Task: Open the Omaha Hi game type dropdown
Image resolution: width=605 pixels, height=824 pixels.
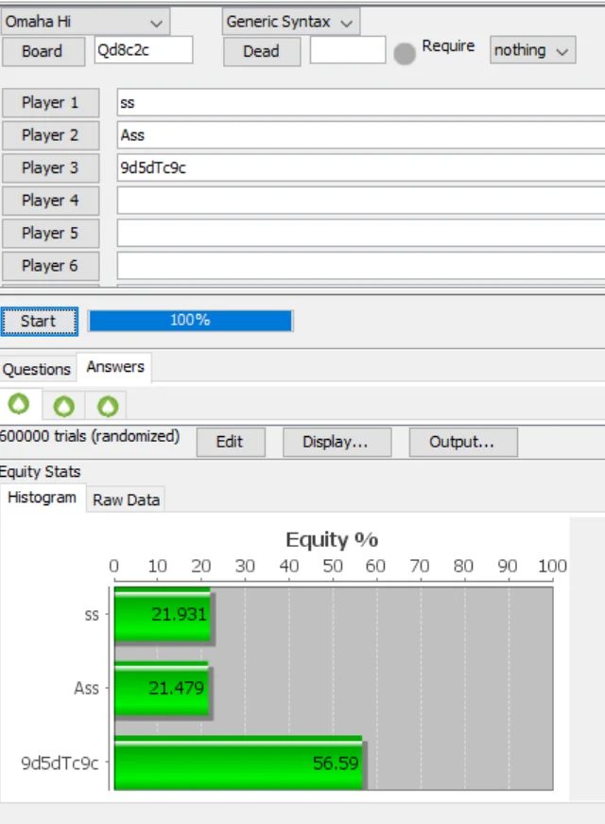Action: (x=85, y=22)
